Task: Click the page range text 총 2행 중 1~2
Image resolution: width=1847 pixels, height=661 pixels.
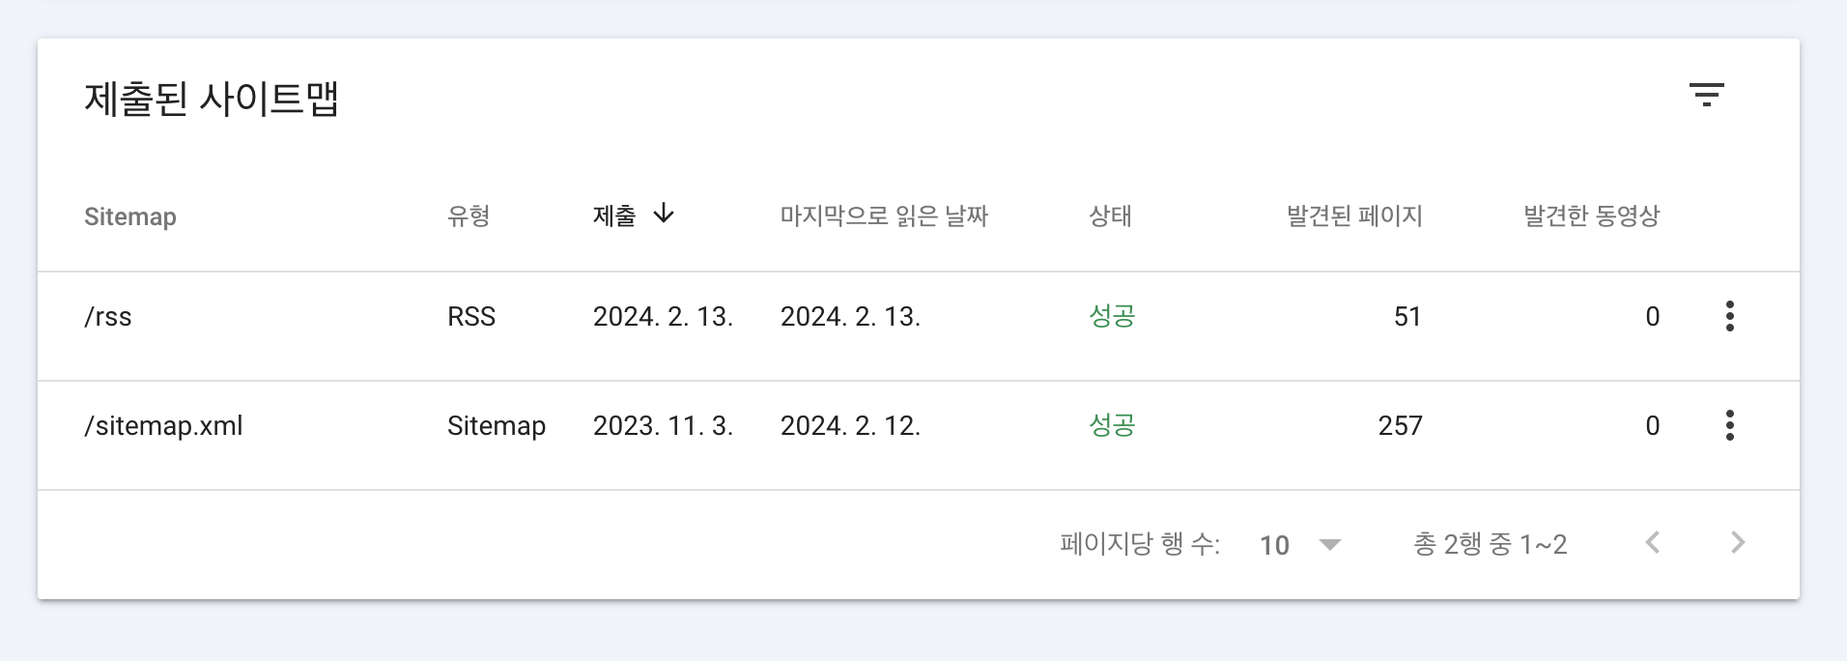Action: (1490, 543)
